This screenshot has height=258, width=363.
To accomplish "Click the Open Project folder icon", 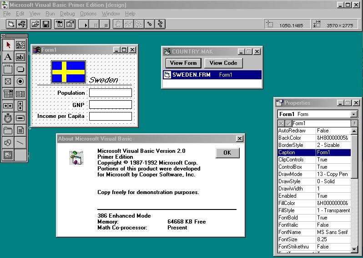I will tap(35, 24).
